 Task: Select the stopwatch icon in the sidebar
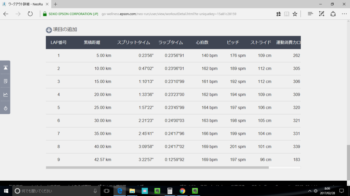click(x=5, y=108)
